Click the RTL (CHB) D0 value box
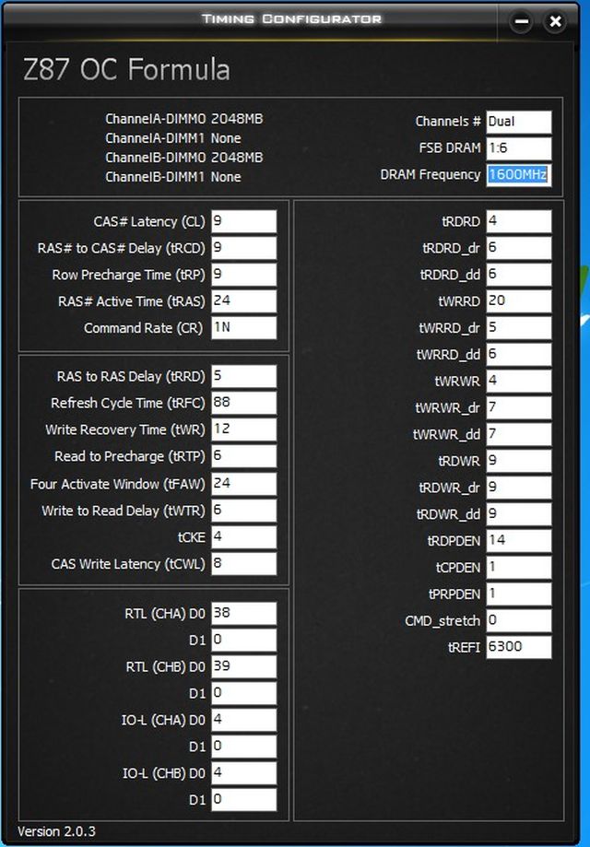590x847 pixels. pos(243,666)
